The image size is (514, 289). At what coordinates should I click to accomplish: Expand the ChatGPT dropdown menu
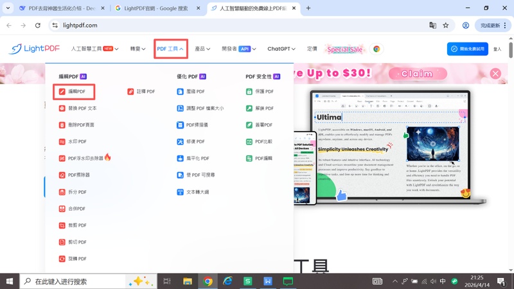pos(281,49)
